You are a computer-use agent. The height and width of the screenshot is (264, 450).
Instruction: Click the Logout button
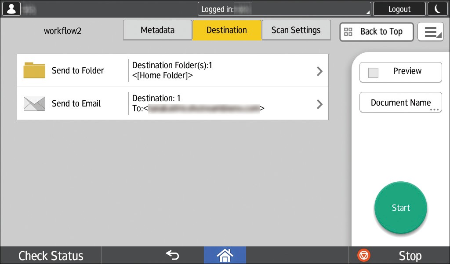pyautogui.click(x=399, y=9)
